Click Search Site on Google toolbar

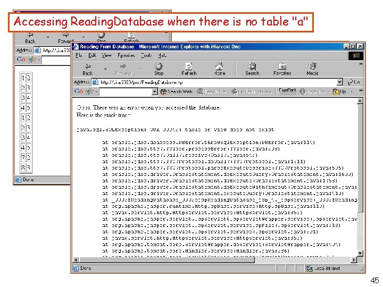pos(212,92)
